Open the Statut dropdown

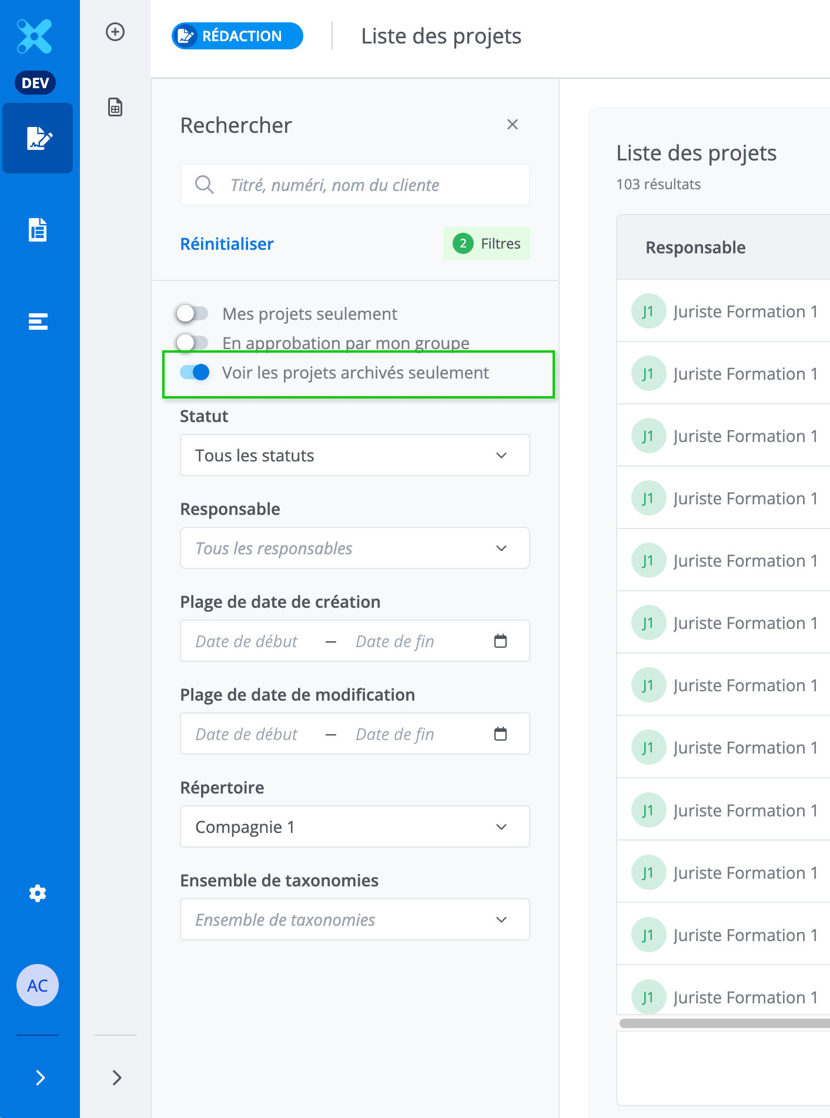click(354, 456)
